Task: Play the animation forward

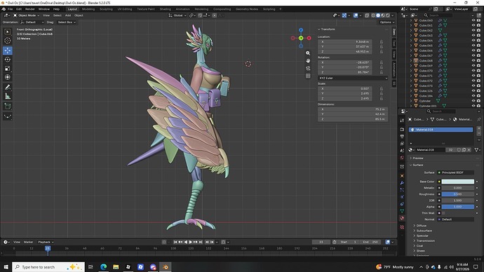Action: pos(191,242)
